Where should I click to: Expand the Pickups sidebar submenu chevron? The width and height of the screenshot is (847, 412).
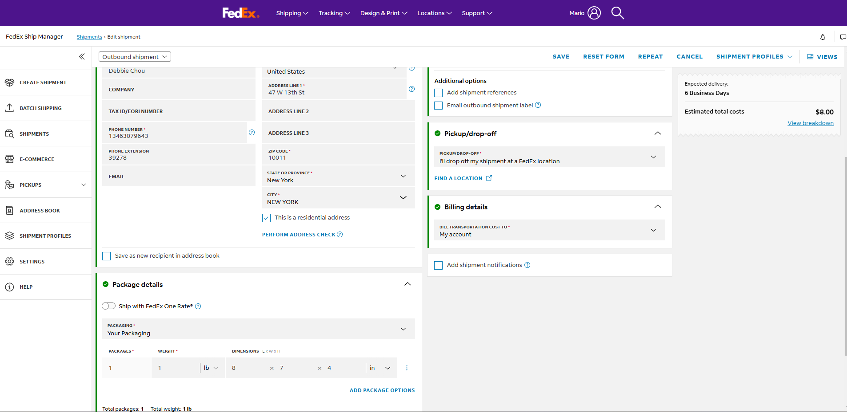84,184
